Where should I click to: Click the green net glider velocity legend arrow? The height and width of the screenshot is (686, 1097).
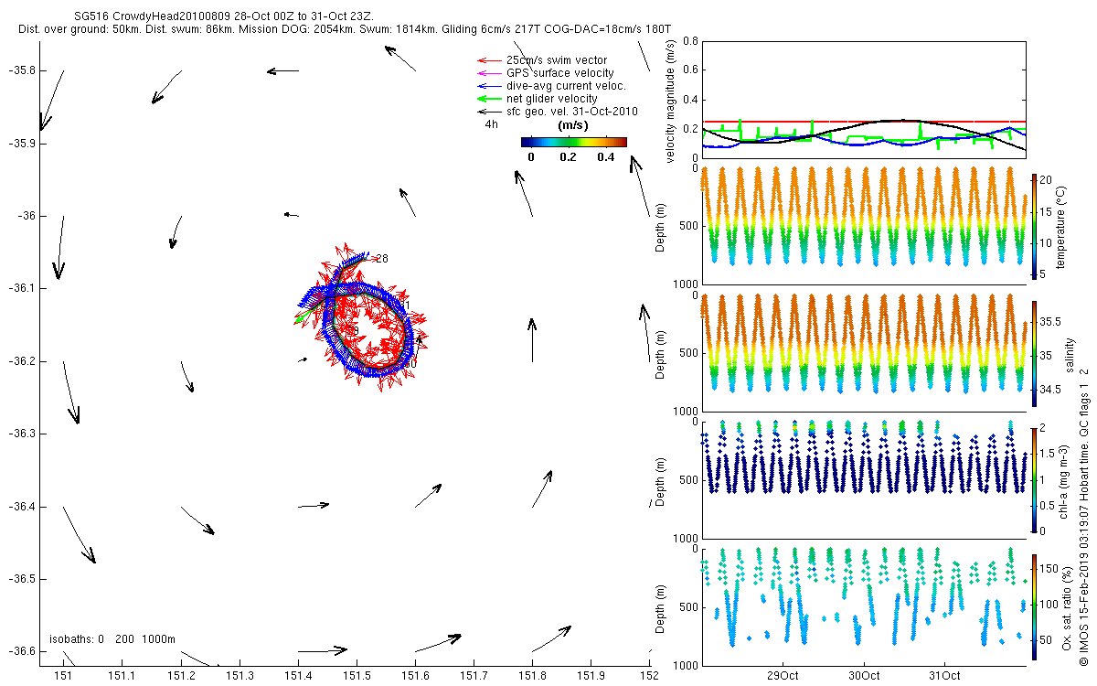(488, 99)
